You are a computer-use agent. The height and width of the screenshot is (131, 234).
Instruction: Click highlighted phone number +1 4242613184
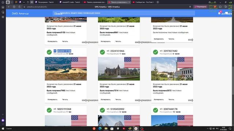pos(63,51)
